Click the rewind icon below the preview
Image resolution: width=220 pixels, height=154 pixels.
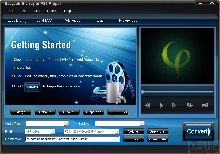point(147,105)
